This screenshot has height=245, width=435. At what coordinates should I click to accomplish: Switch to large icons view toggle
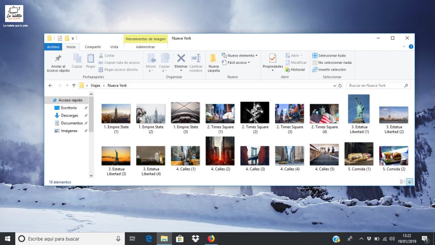point(410,182)
